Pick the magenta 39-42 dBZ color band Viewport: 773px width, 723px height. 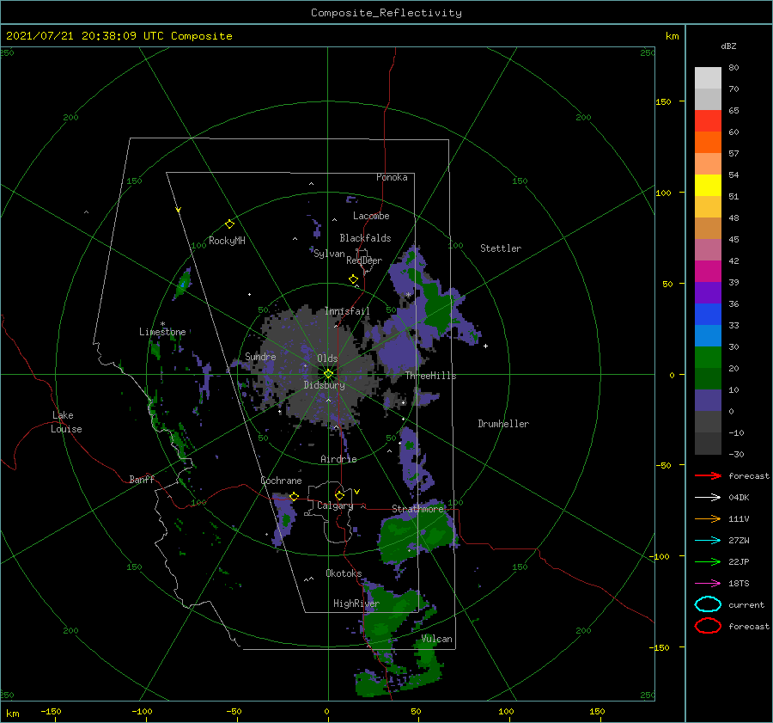coord(708,272)
